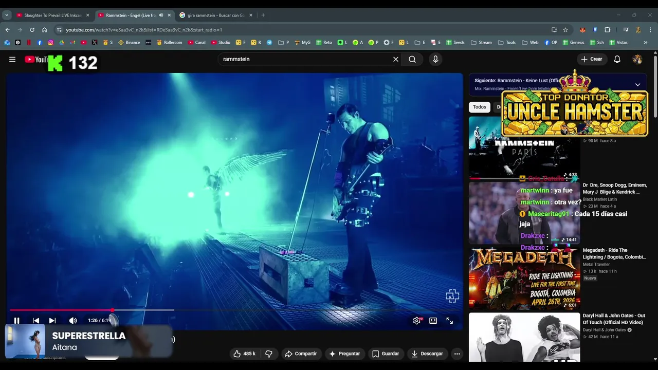Open a new browser tab

point(263,15)
